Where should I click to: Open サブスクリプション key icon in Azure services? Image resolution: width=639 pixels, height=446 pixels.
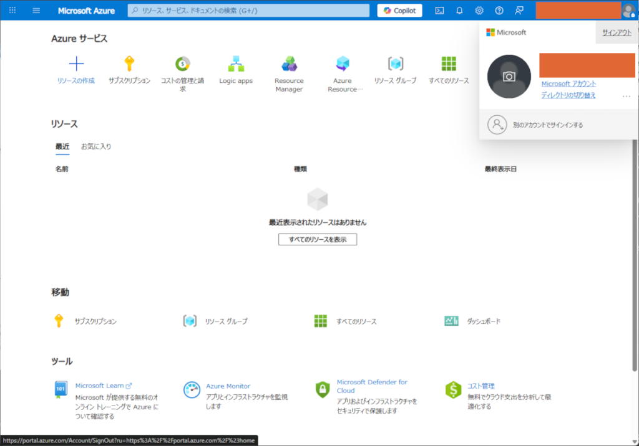coord(129,64)
